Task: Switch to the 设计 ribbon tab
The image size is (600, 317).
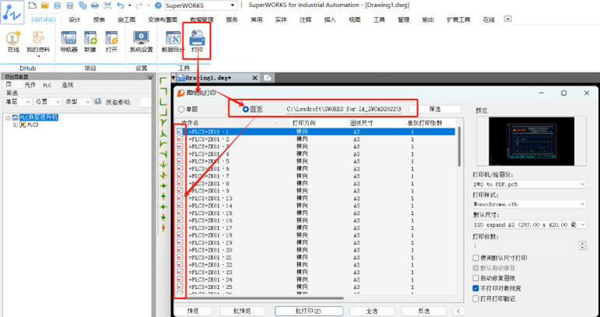Action: pyautogui.click(x=74, y=19)
